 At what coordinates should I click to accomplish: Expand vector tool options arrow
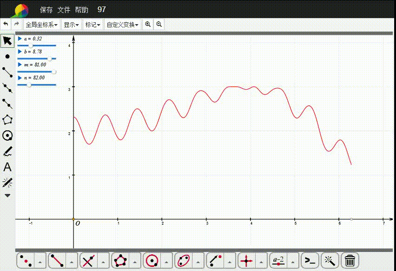coord(230,261)
